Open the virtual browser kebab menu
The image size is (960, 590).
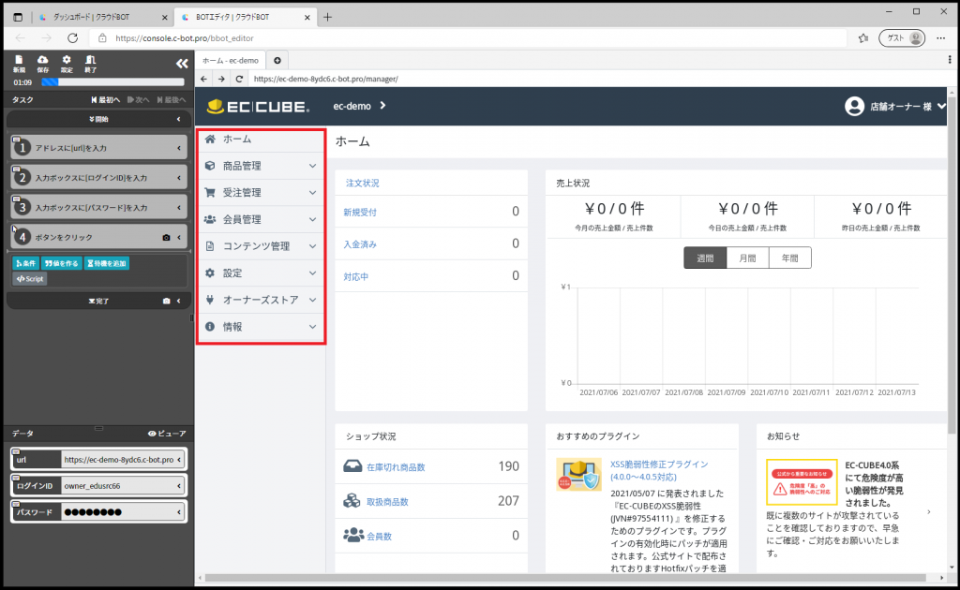[x=950, y=60]
